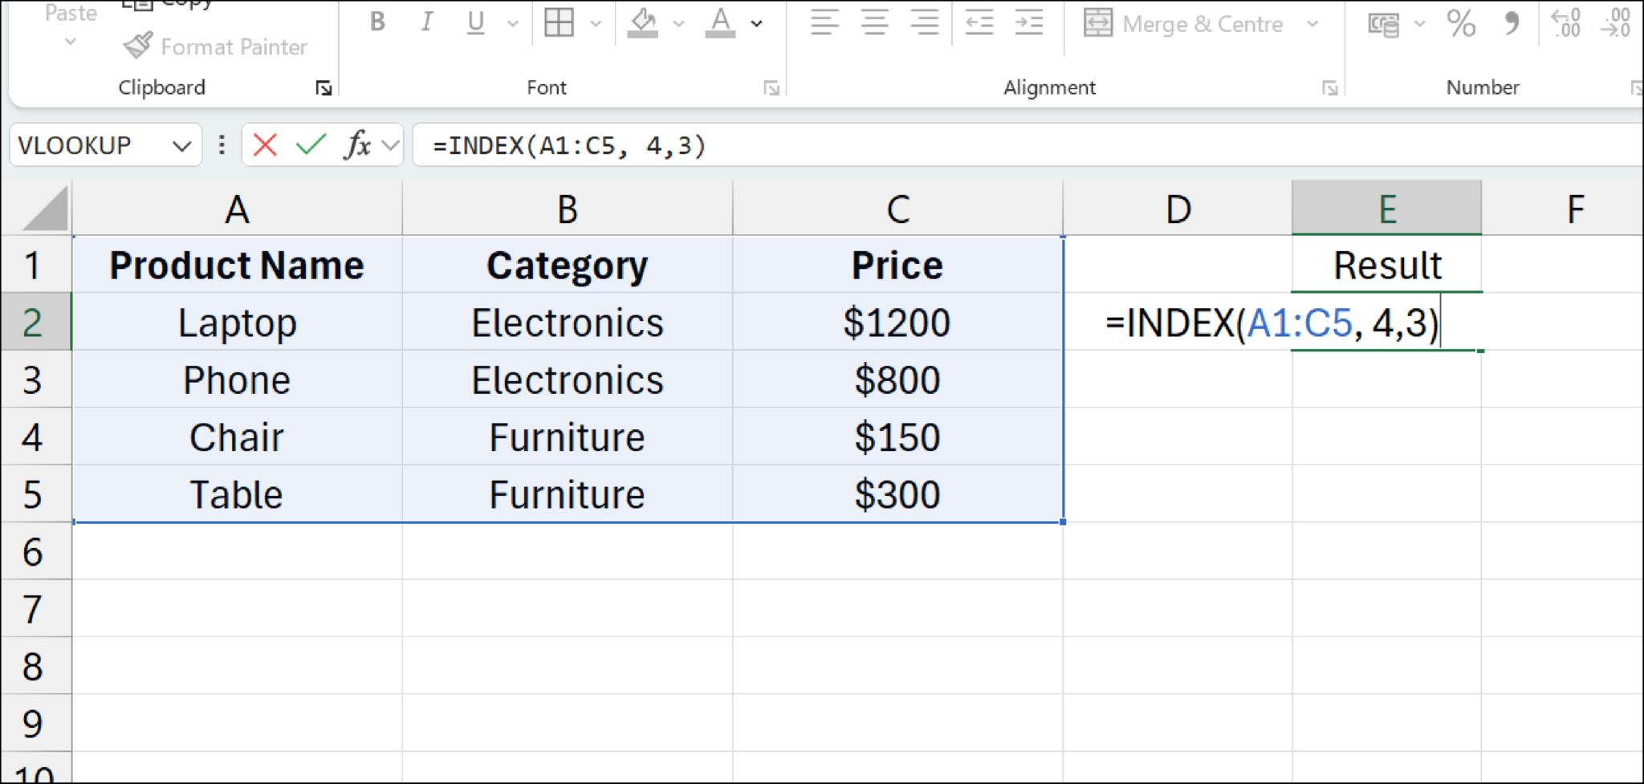1644x784 pixels.
Task: Click the Percent style icon
Action: click(1463, 24)
